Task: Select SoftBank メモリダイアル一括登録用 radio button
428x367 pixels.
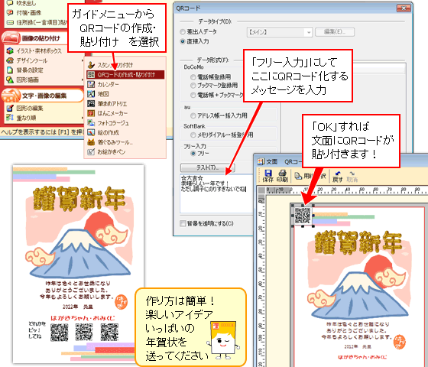Action: (193, 135)
